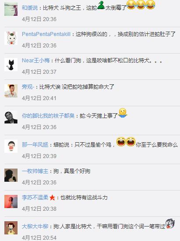Click 一枚帅博主's silhouette avatar
This screenshot has width=180, height=241.
tap(11, 175)
